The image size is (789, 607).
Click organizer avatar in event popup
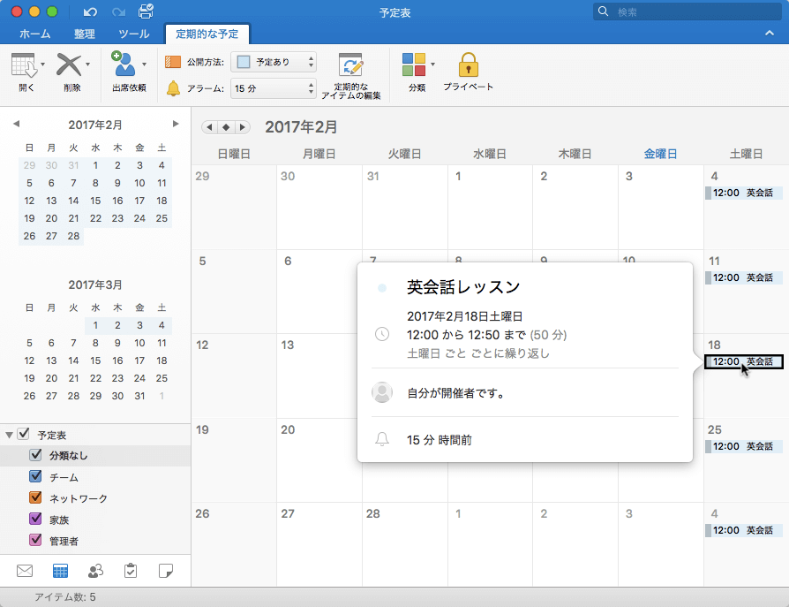pyautogui.click(x=382, y=392)
